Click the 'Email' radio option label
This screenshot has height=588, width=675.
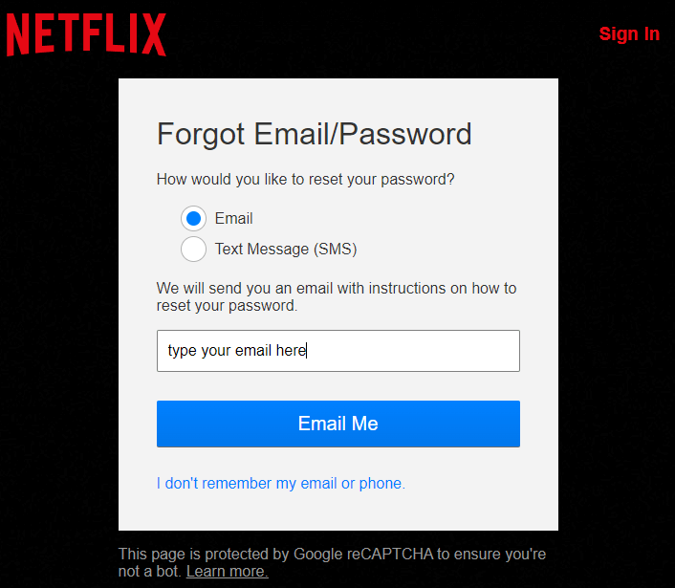point(233,219)
